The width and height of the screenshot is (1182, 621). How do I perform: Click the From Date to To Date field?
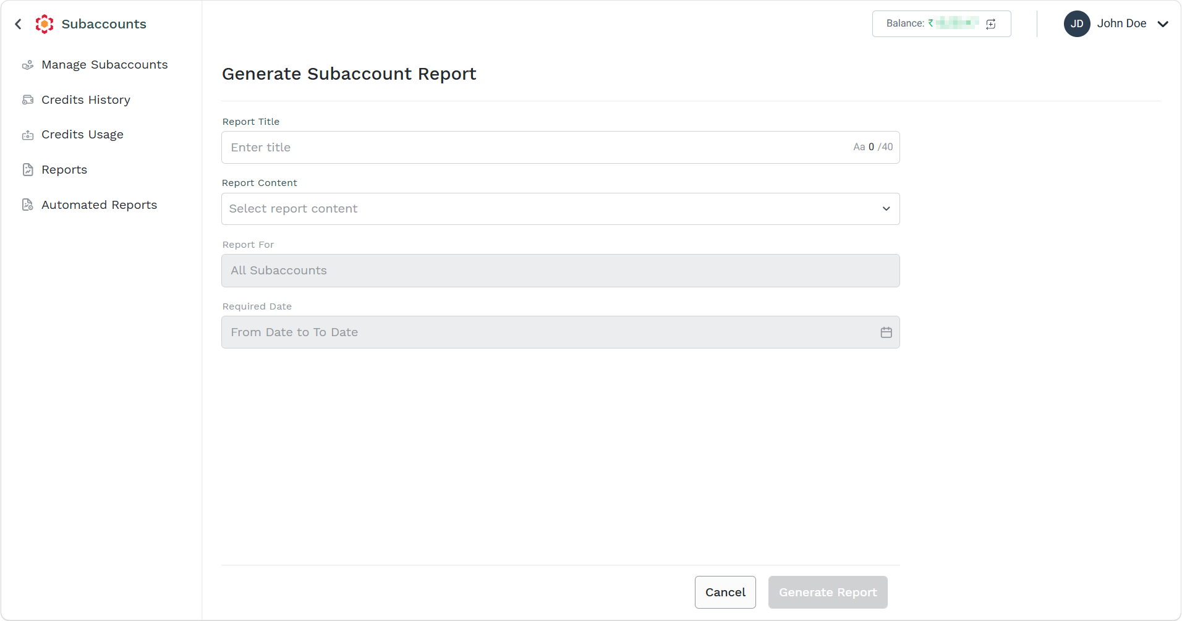point(560,332)
